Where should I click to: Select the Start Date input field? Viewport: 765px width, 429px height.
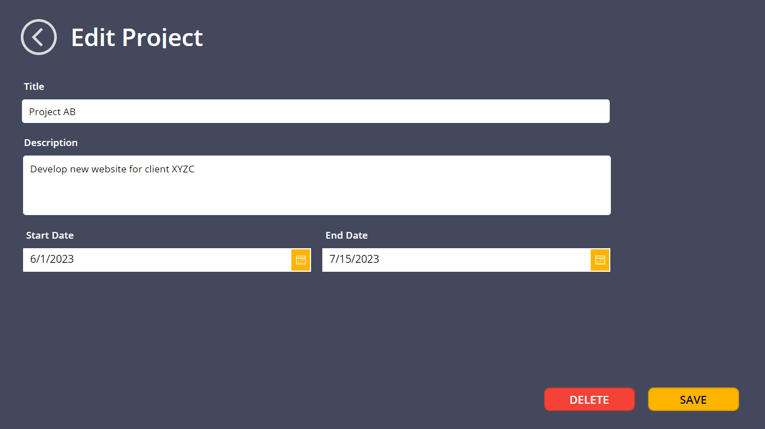157,260
